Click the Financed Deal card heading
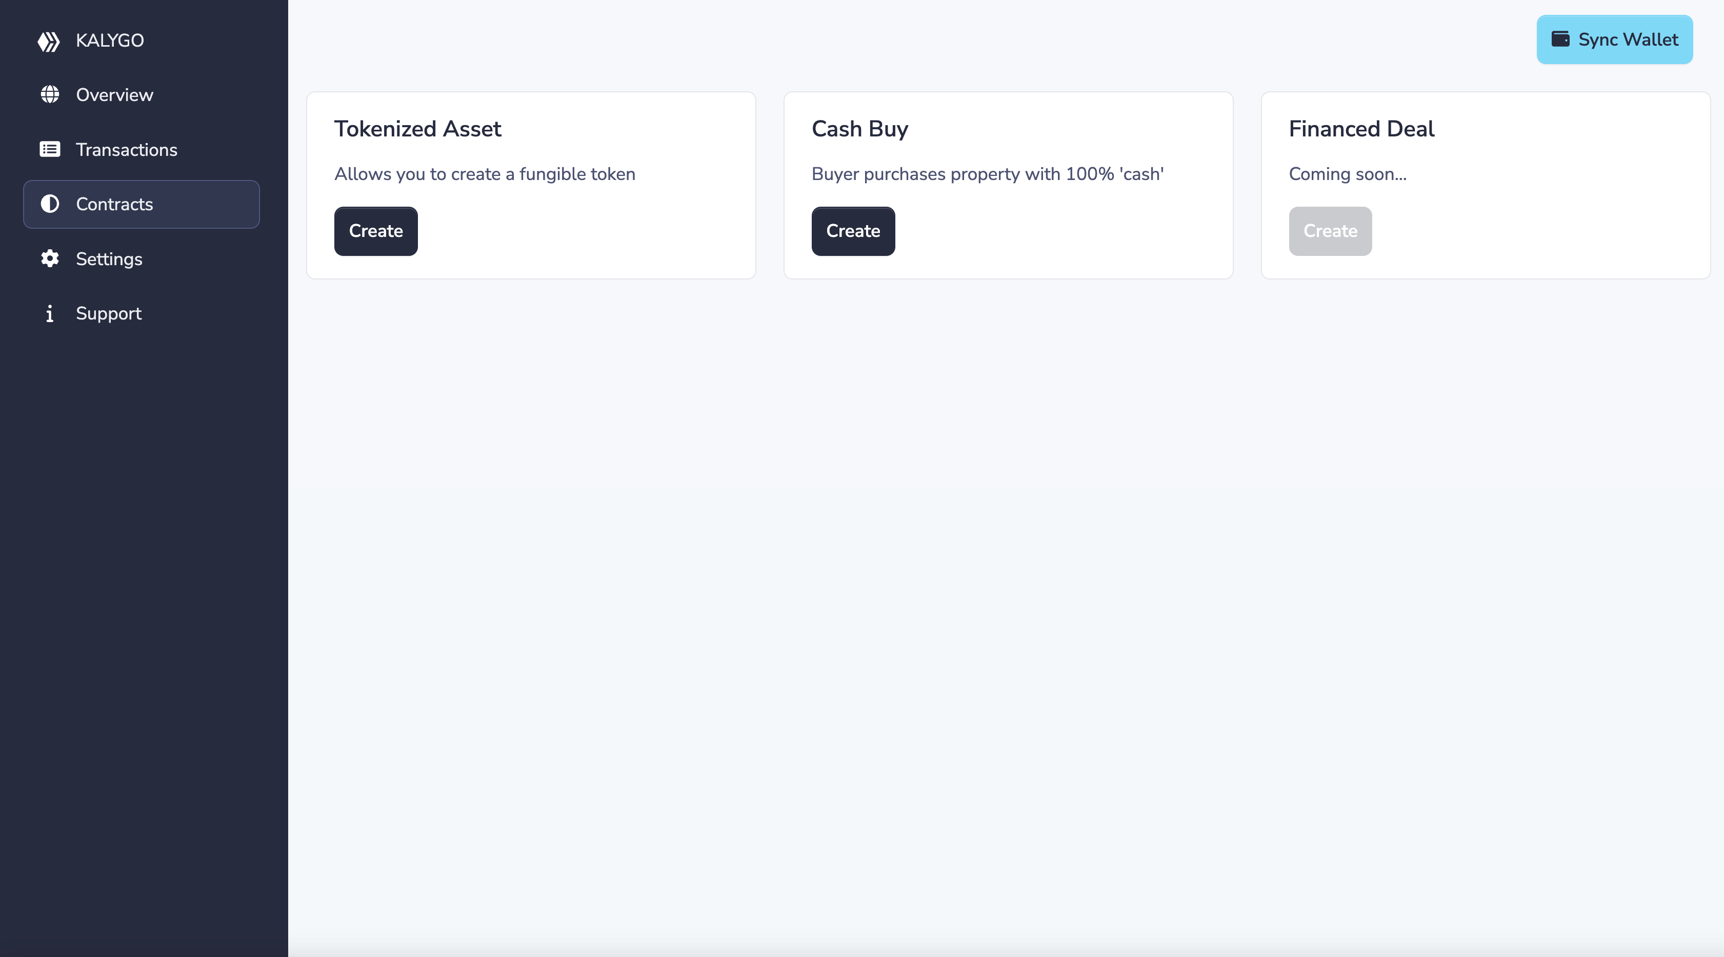The height and width of the screenshot is (957, 1724). click(x=1361, y=129)
